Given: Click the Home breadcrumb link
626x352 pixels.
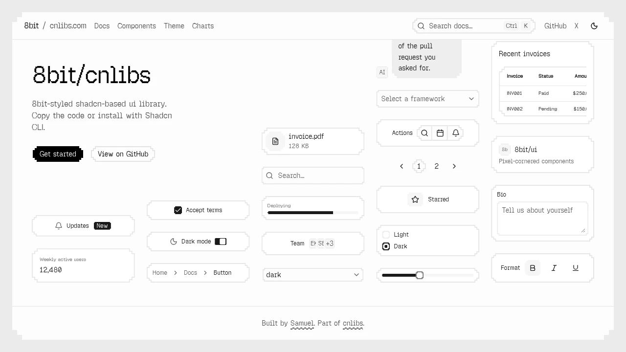Looking at the screenshot, I should pyautogui.click(x=160, y=273).
